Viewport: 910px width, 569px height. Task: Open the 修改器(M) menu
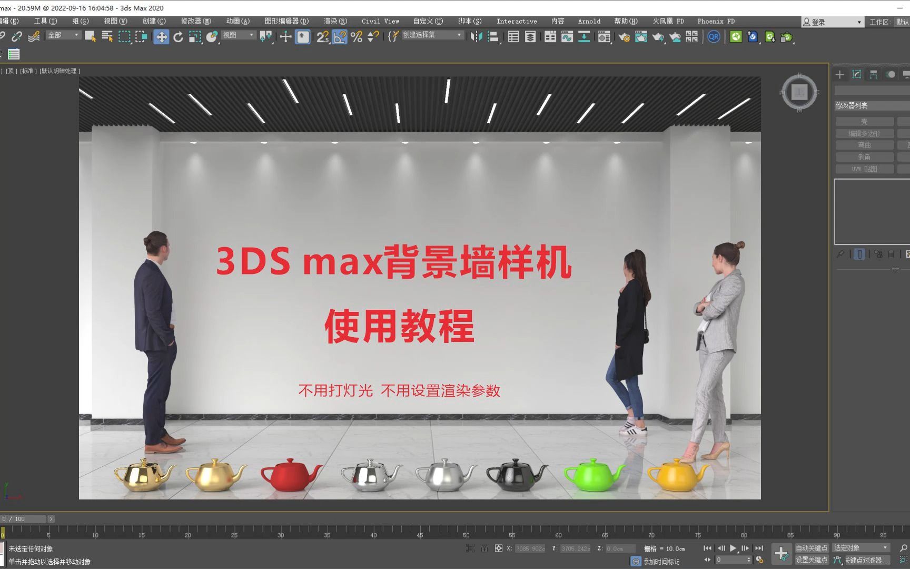[x=196, y=21]
